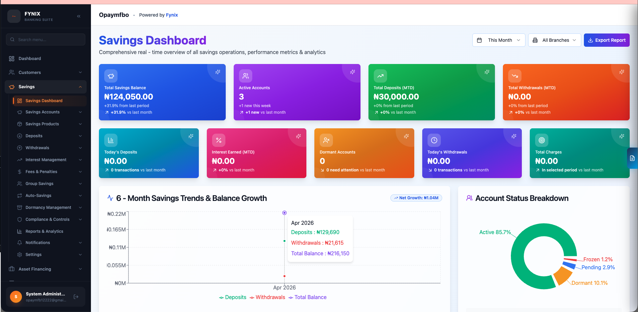Click the users icon on Active Accounts card
This screenshot has width=638, height=312.
[x=246, y=76]
